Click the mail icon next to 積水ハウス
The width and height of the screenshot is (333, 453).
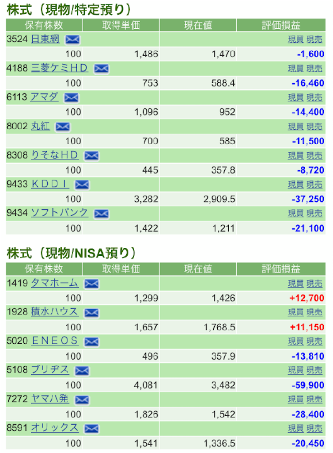point(91,313)
